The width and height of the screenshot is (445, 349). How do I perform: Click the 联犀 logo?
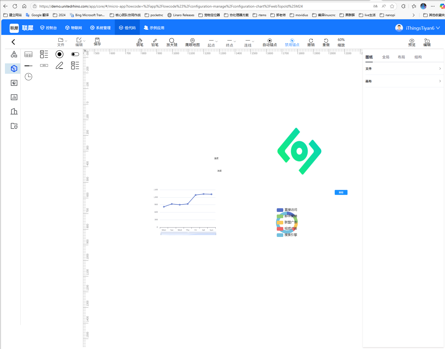(22, 28)
